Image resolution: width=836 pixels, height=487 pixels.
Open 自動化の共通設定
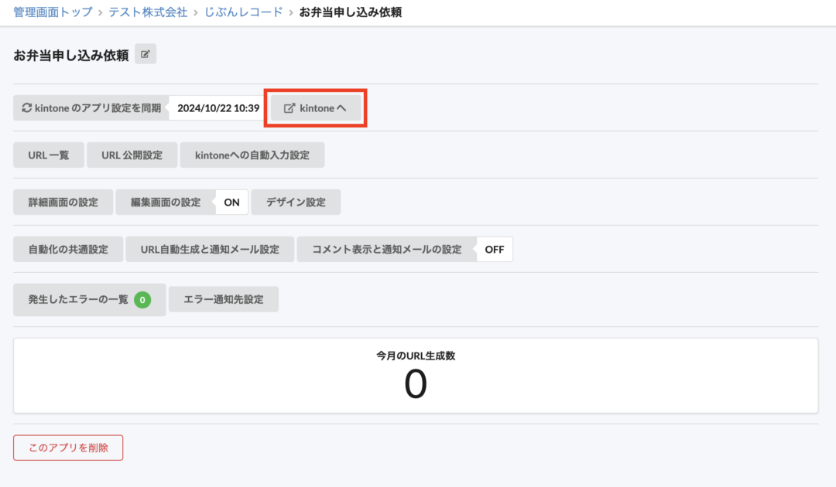67,249
